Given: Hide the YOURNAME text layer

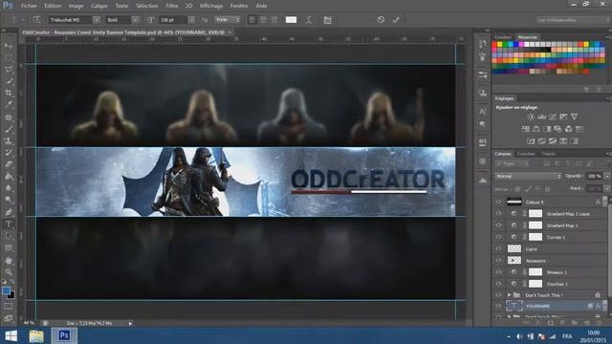Looking at the screenshot, I should coord(498,306).
